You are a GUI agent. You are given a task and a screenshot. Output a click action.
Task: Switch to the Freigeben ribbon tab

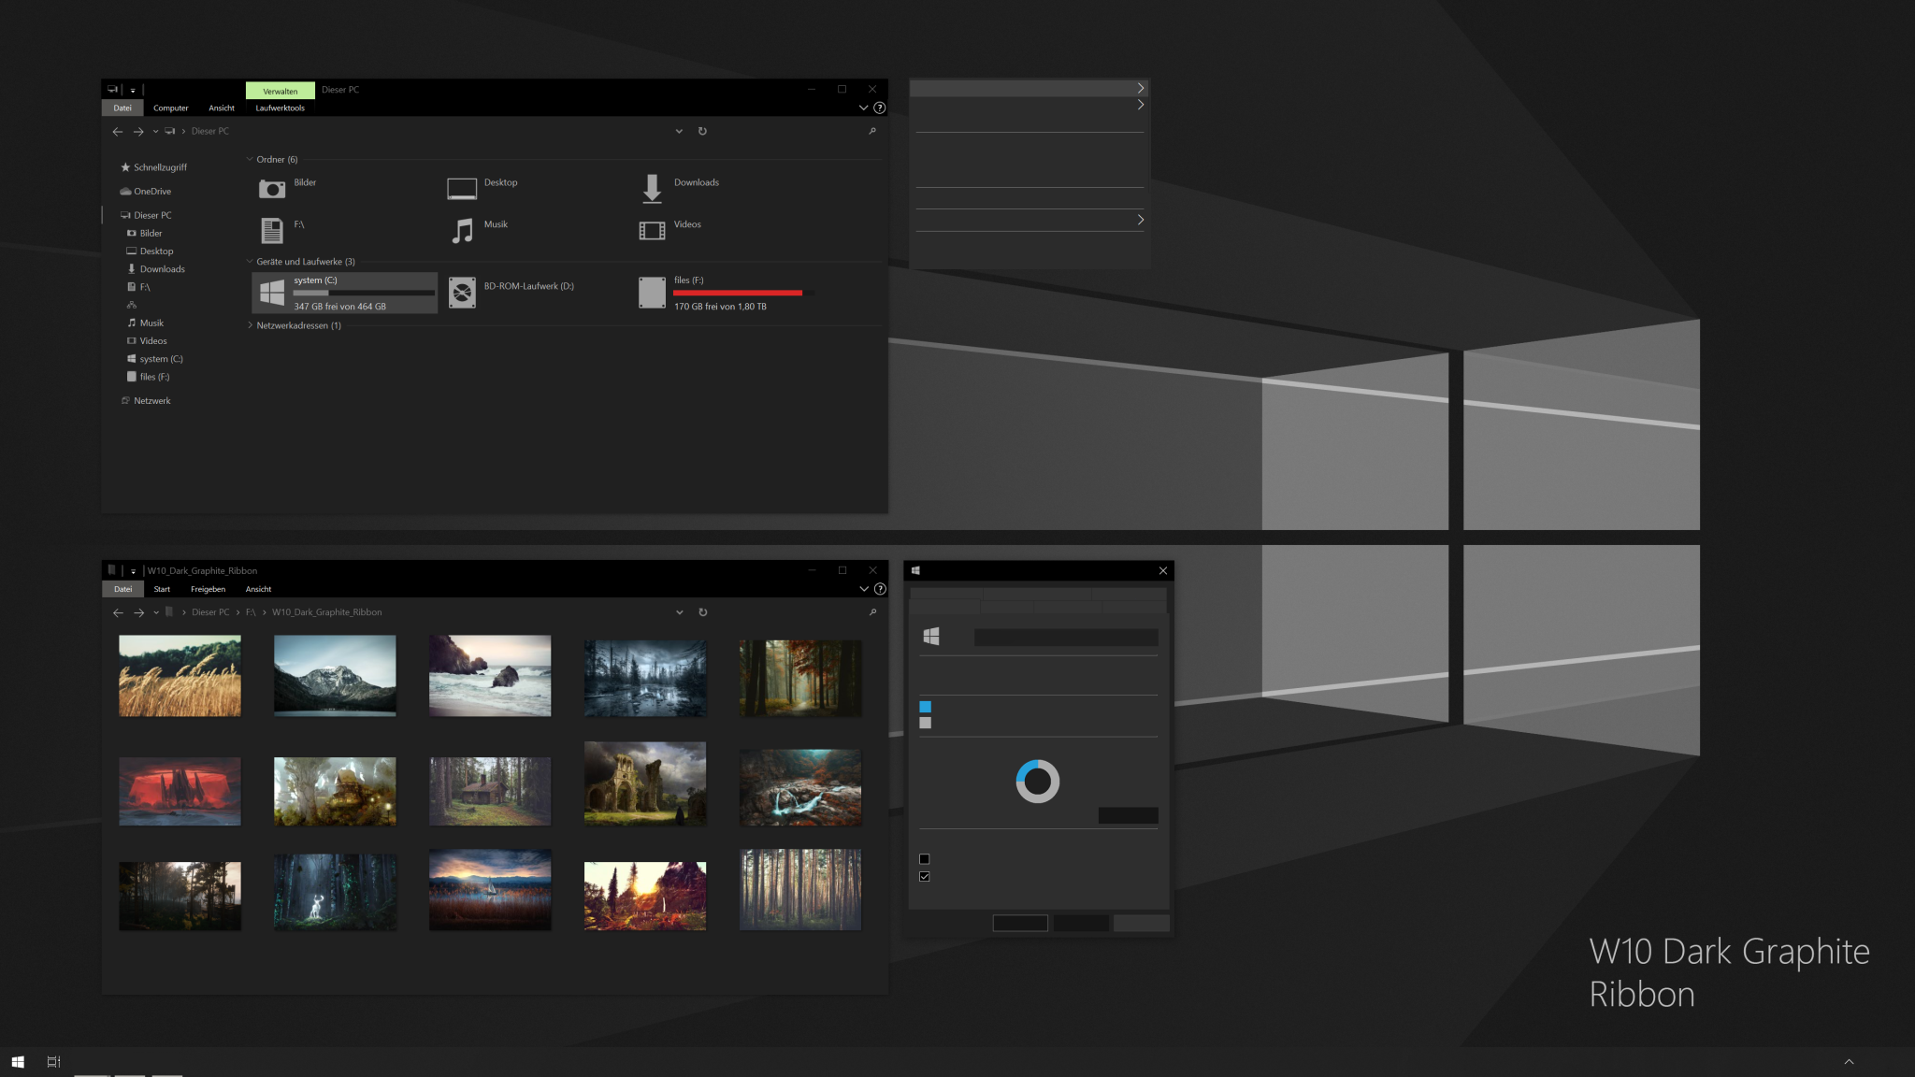(208, 589)
